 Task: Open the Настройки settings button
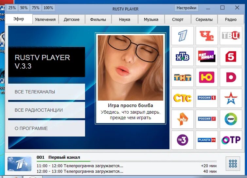186,8
